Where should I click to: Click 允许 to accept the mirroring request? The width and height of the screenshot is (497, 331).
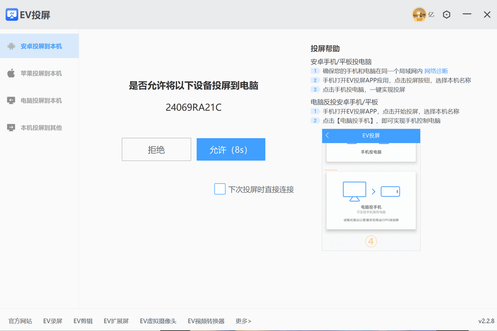pyautogui.click(x=231, y=149)
